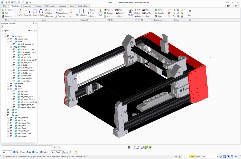Expand the middle assembly tree node
This screenshot has height=159, width=241.
8,83
